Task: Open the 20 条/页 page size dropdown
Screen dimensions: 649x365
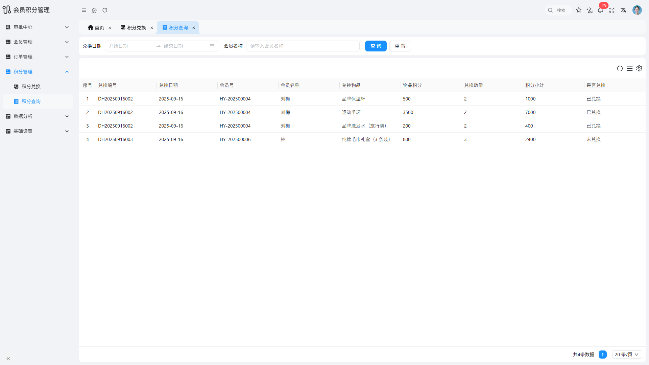Action: 626,354
